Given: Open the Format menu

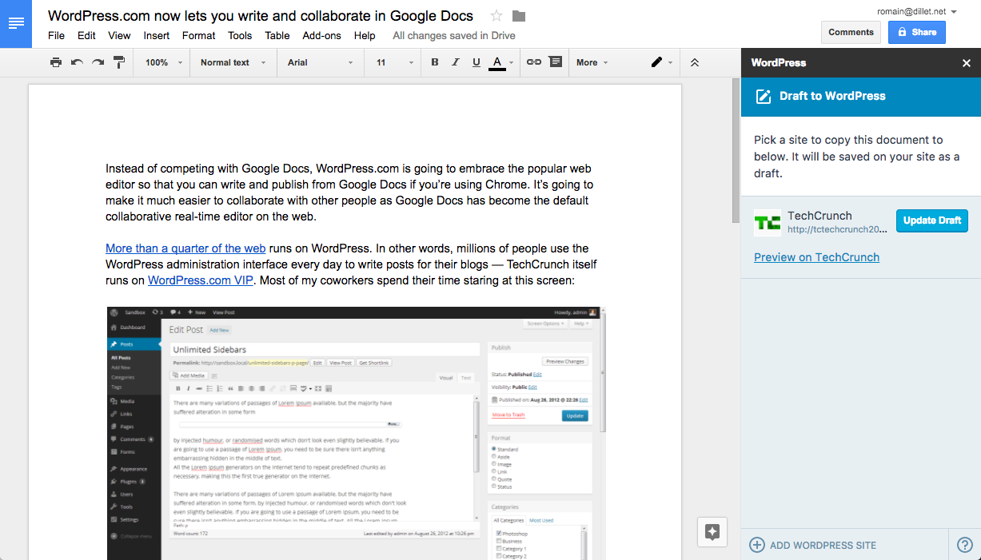Looking at the screenshot, I should click(198, 35).
